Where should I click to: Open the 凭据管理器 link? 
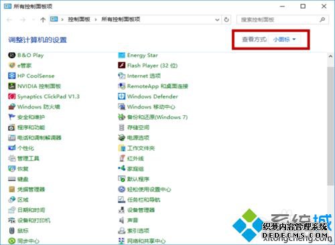(31, 189)
